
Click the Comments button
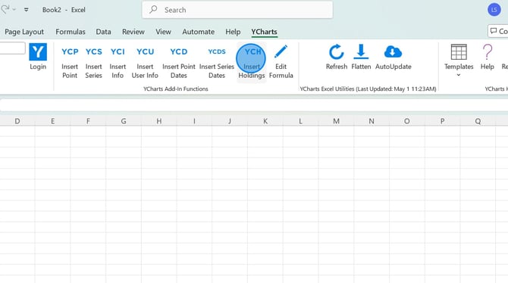point(498,31)
